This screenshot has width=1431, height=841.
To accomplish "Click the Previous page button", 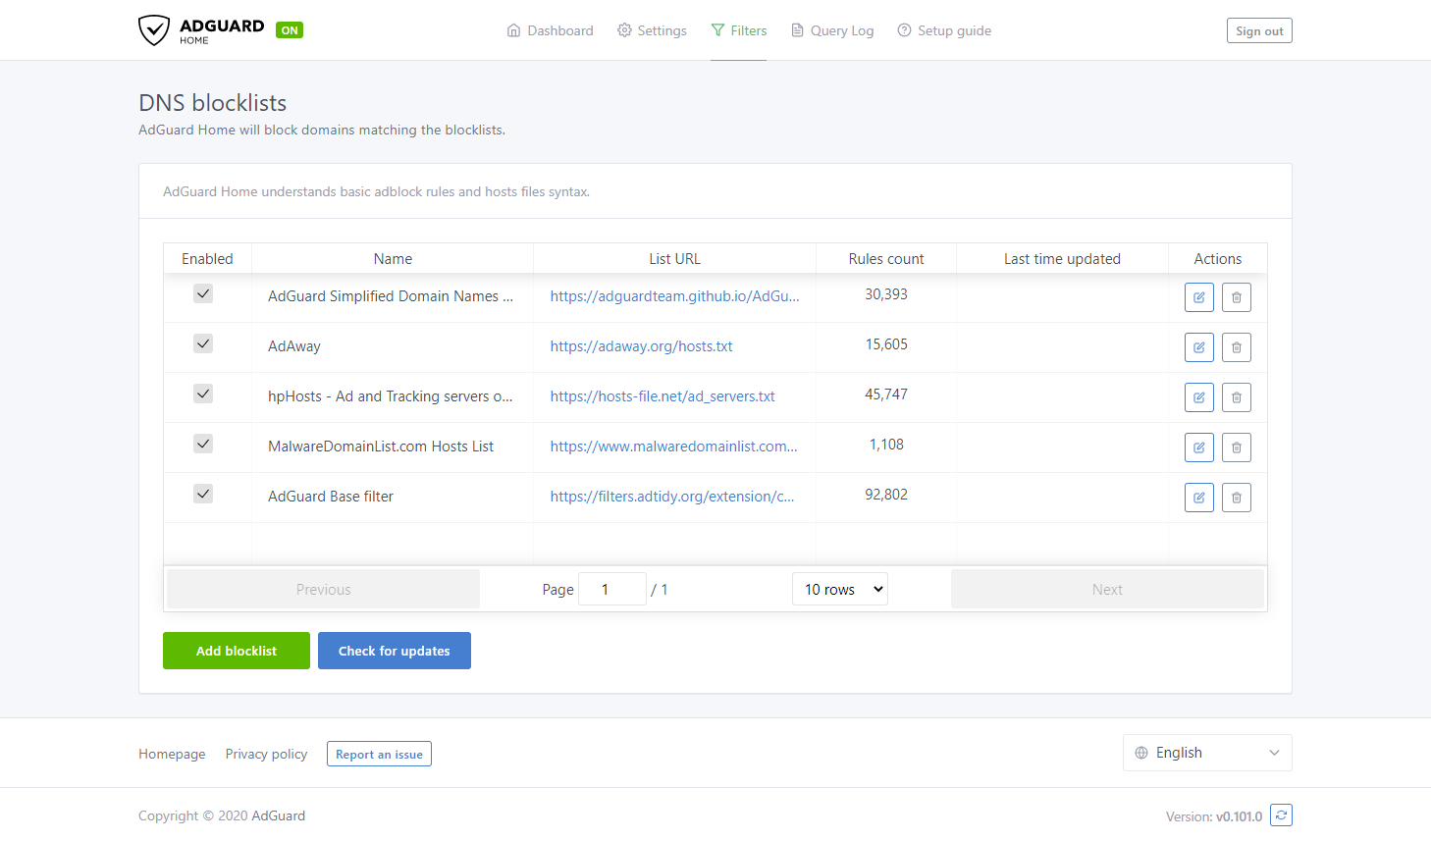I will tap(323, 589).
